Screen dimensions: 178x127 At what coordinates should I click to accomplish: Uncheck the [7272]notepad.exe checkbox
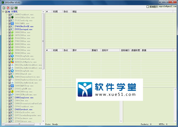pyautogui.click(x=10, y=29)
